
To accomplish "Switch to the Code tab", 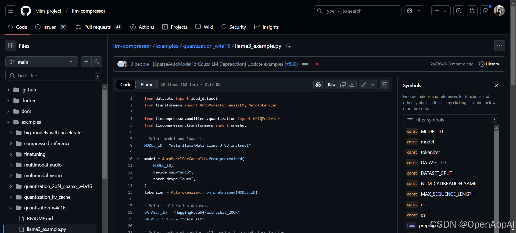I will coord(18,27).
